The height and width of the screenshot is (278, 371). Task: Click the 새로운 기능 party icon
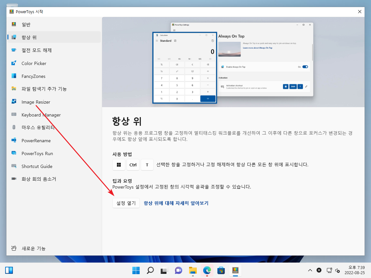(14, 248)
